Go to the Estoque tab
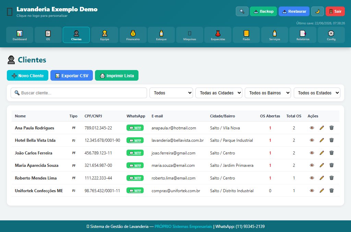 [x=161, y=35]
